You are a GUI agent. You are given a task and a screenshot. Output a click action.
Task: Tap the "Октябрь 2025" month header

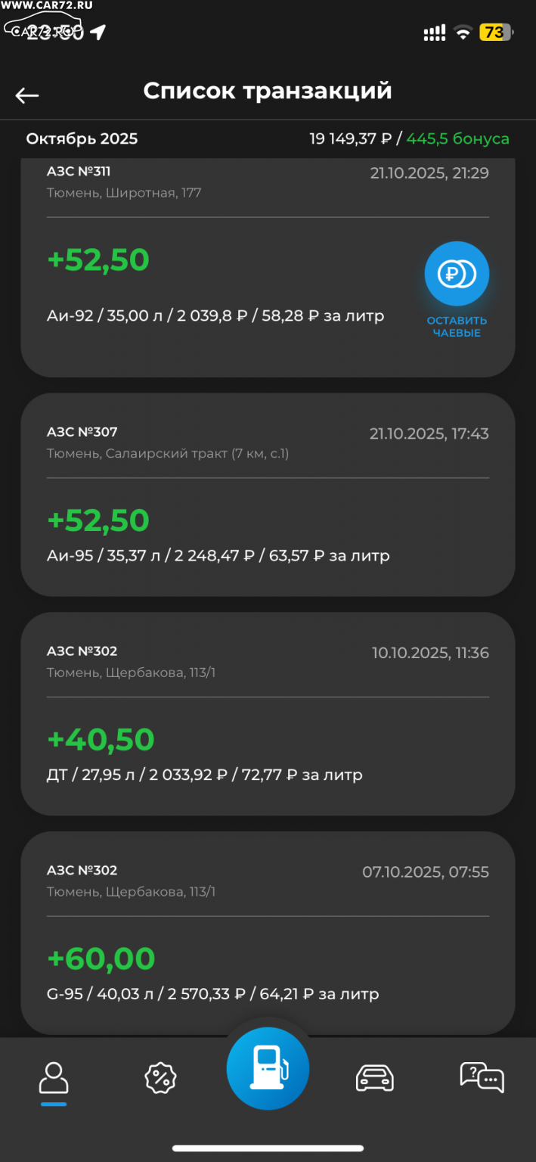point(82,139)
